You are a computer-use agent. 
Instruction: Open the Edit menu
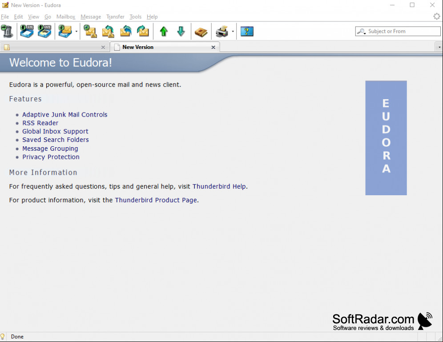(x=18, y=16)
